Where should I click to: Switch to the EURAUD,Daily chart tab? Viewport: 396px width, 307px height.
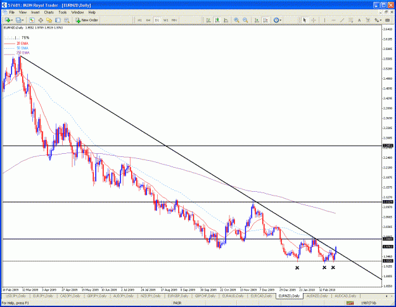pos(233,296)
